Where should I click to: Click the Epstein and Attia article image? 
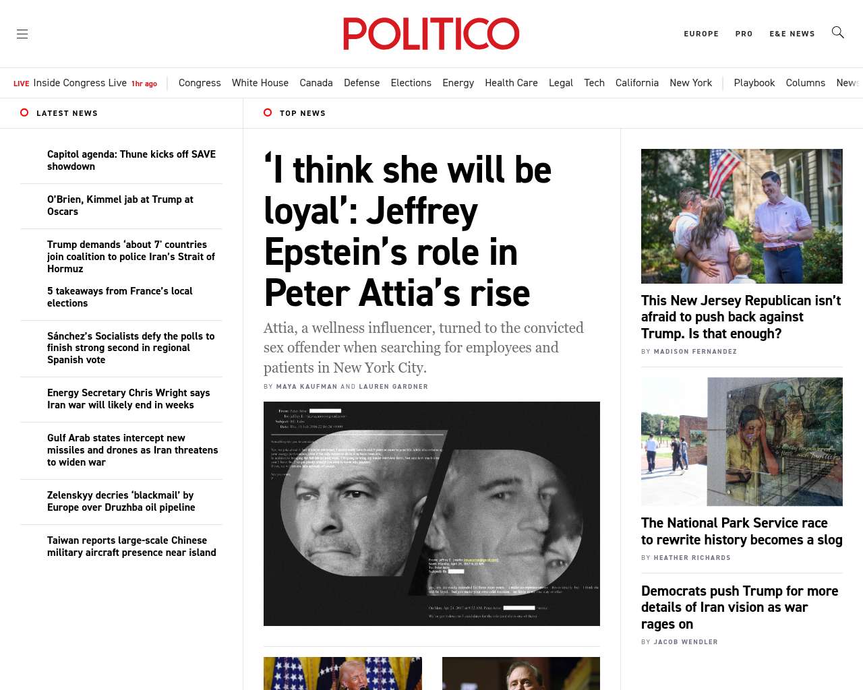(431, 513)
